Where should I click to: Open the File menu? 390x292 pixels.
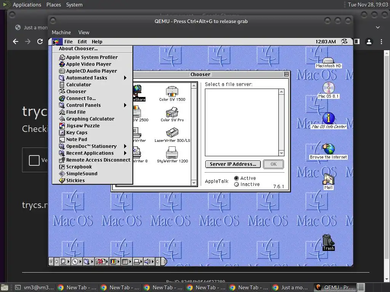[x=69, y=42]
